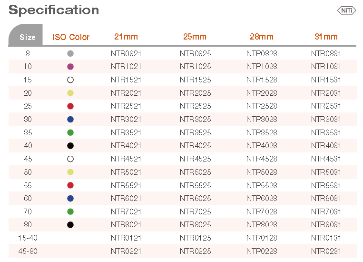363x262 pixels.
Task: Pick the yellow color dot for size 20
Action: point(70,93)
